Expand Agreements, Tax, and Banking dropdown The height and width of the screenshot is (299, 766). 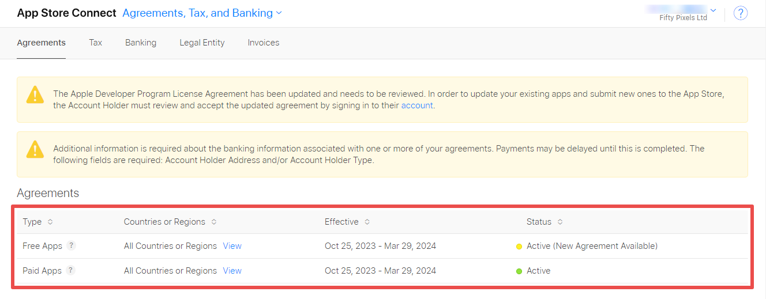[202, 13]
